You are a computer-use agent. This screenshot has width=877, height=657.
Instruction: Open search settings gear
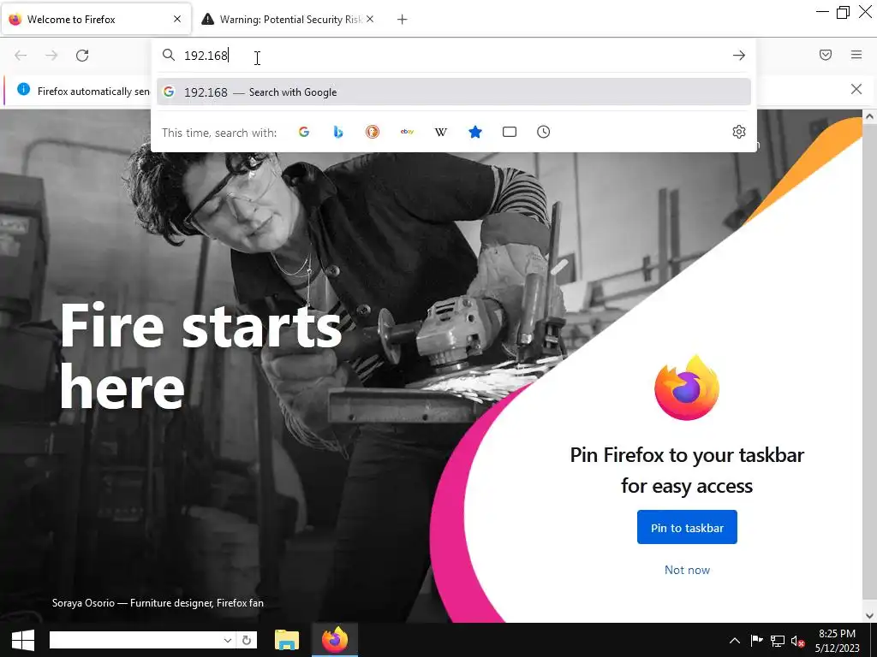(739, 132)
